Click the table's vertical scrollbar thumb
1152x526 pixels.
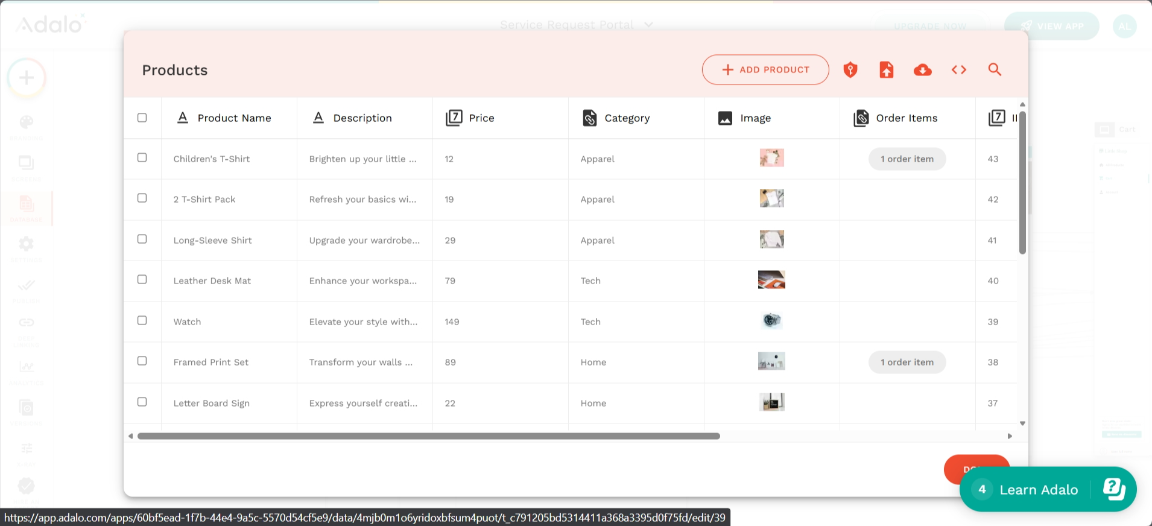(x=1022, y=182)
